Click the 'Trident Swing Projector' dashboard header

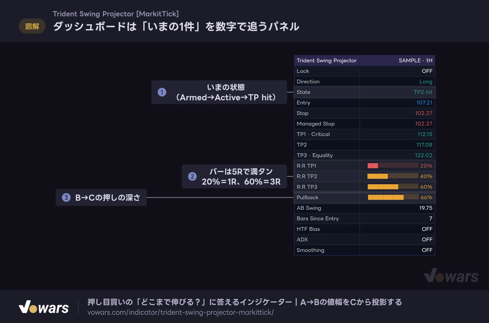pos(326,61)
